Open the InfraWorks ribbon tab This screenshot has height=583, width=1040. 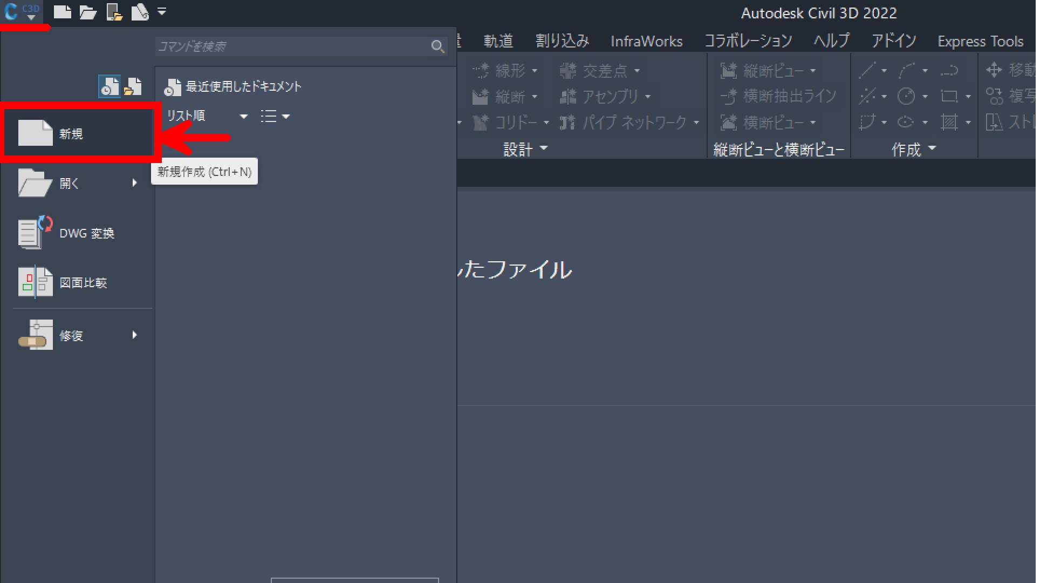[646, 41]
